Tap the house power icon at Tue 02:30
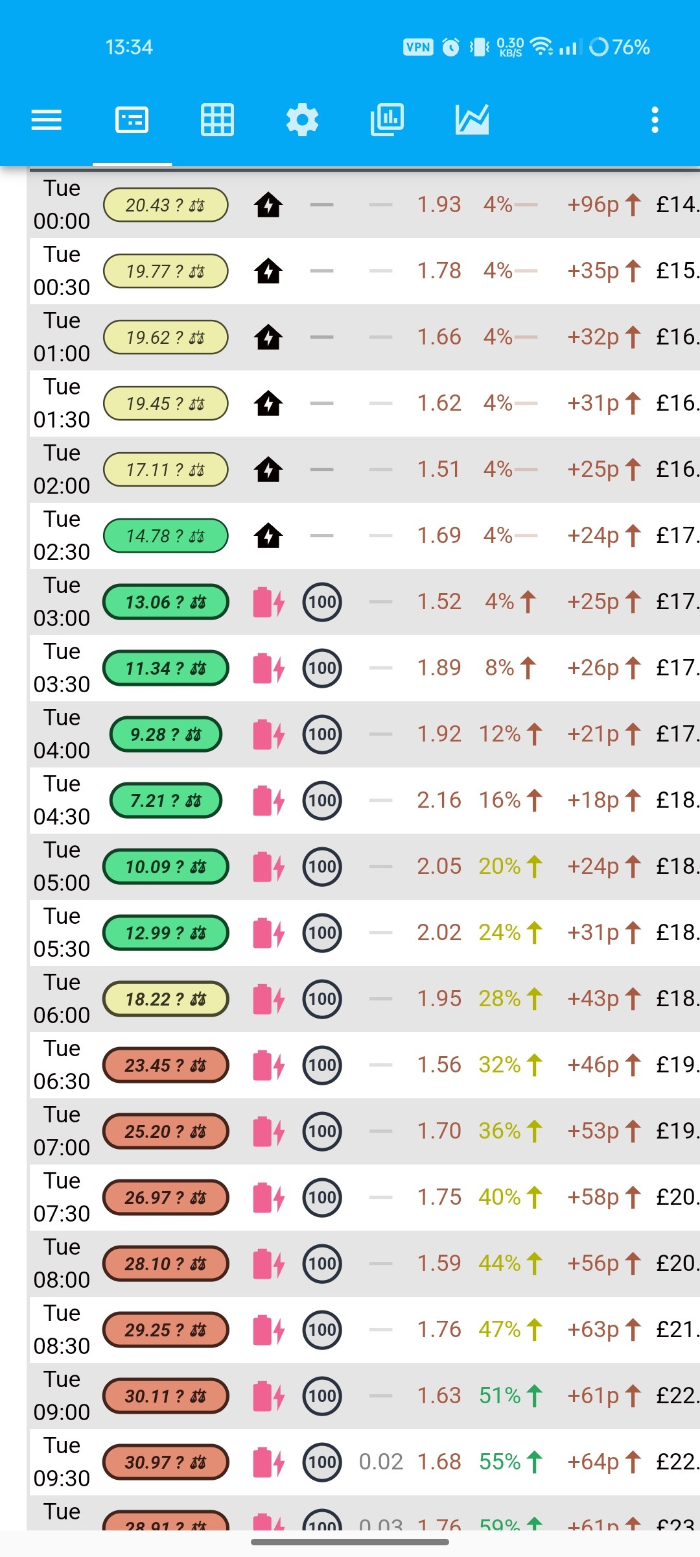700x1557 pixels. coord(268,536)
